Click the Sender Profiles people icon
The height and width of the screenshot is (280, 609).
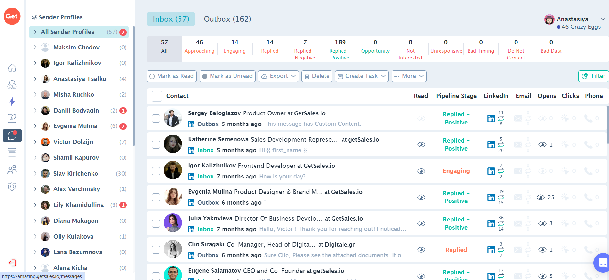click(34, 17)
